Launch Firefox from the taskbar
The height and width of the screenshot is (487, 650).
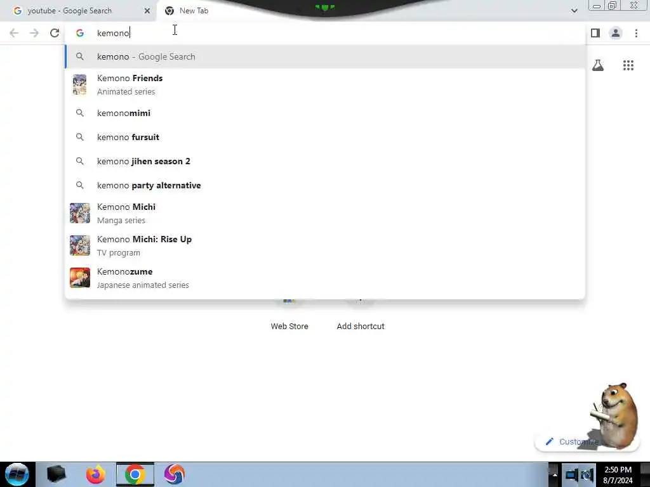(x=96, y=474)
